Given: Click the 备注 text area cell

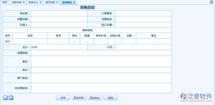Looking at the screenshot, I should [101, 61].
